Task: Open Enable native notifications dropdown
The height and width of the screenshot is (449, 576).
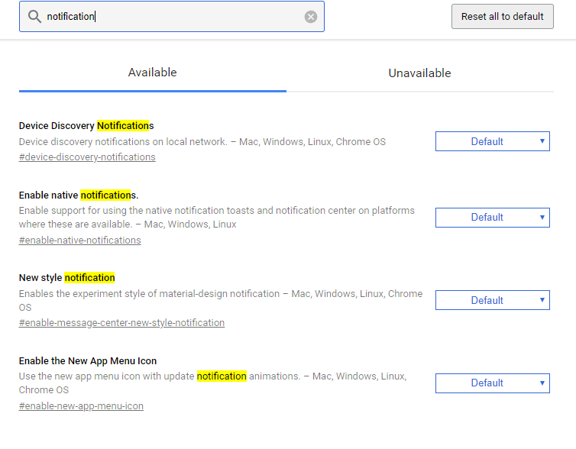Action: pos(492,217)
